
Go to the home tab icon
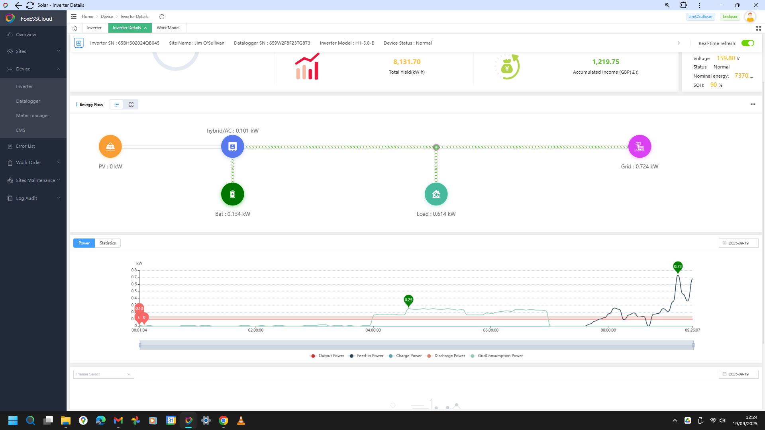(75, 28)
